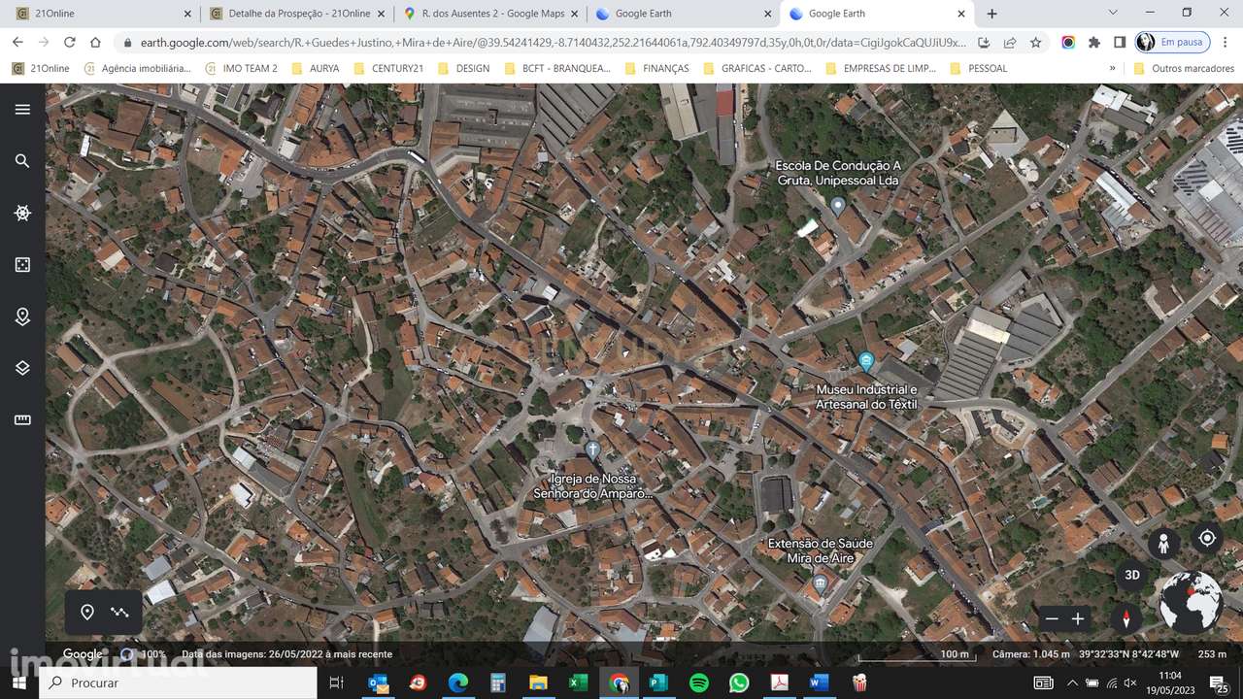This screenshot has height=699, width=1243.
Task: Zoom in with the plus control
Action: click(x=1078, y=618)
